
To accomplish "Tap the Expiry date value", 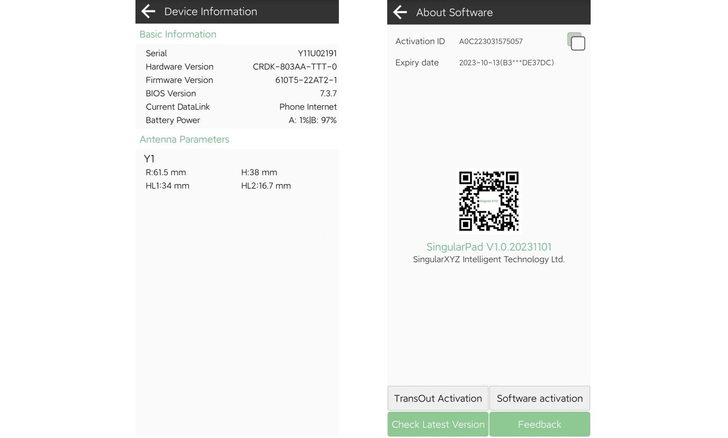I will [x=506, y=63].
